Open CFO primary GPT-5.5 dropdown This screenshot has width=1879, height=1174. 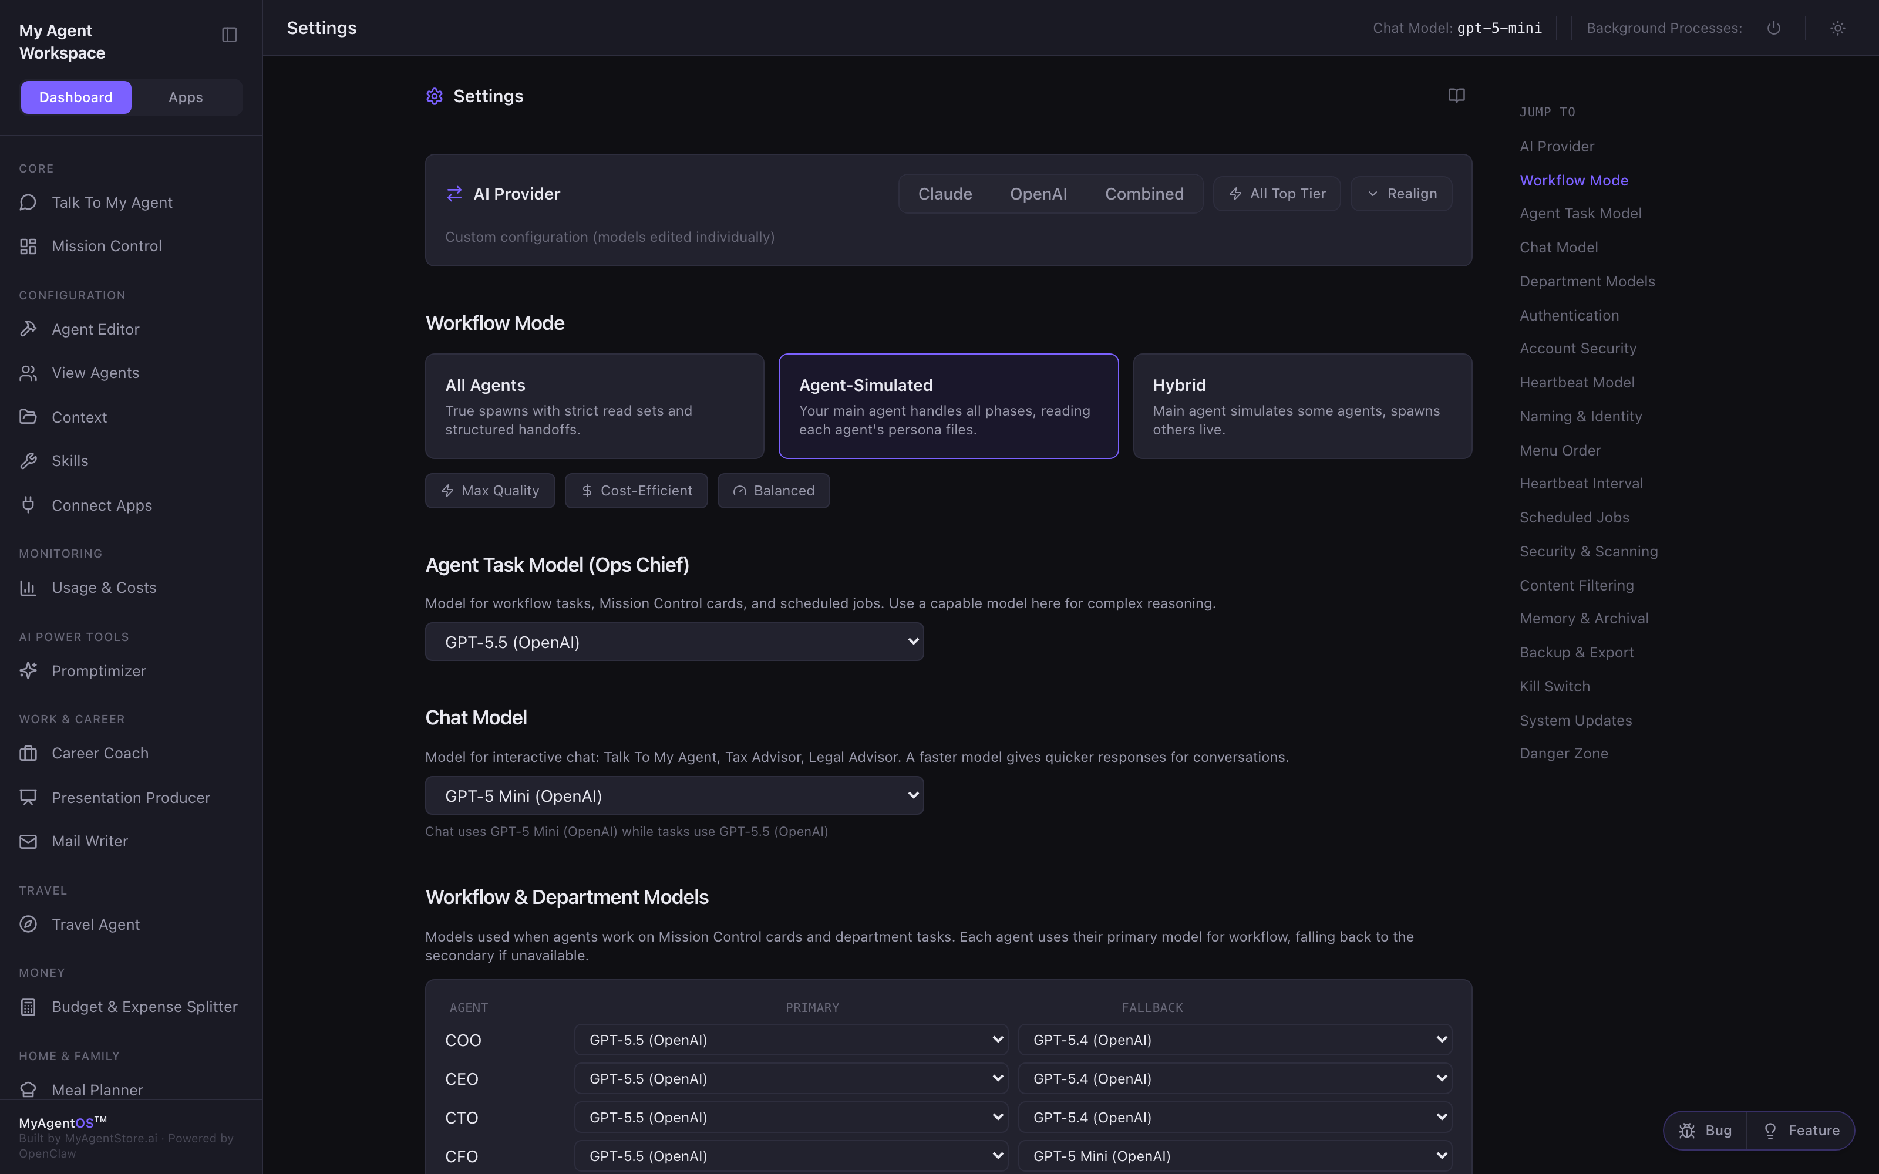(791, 1157)
